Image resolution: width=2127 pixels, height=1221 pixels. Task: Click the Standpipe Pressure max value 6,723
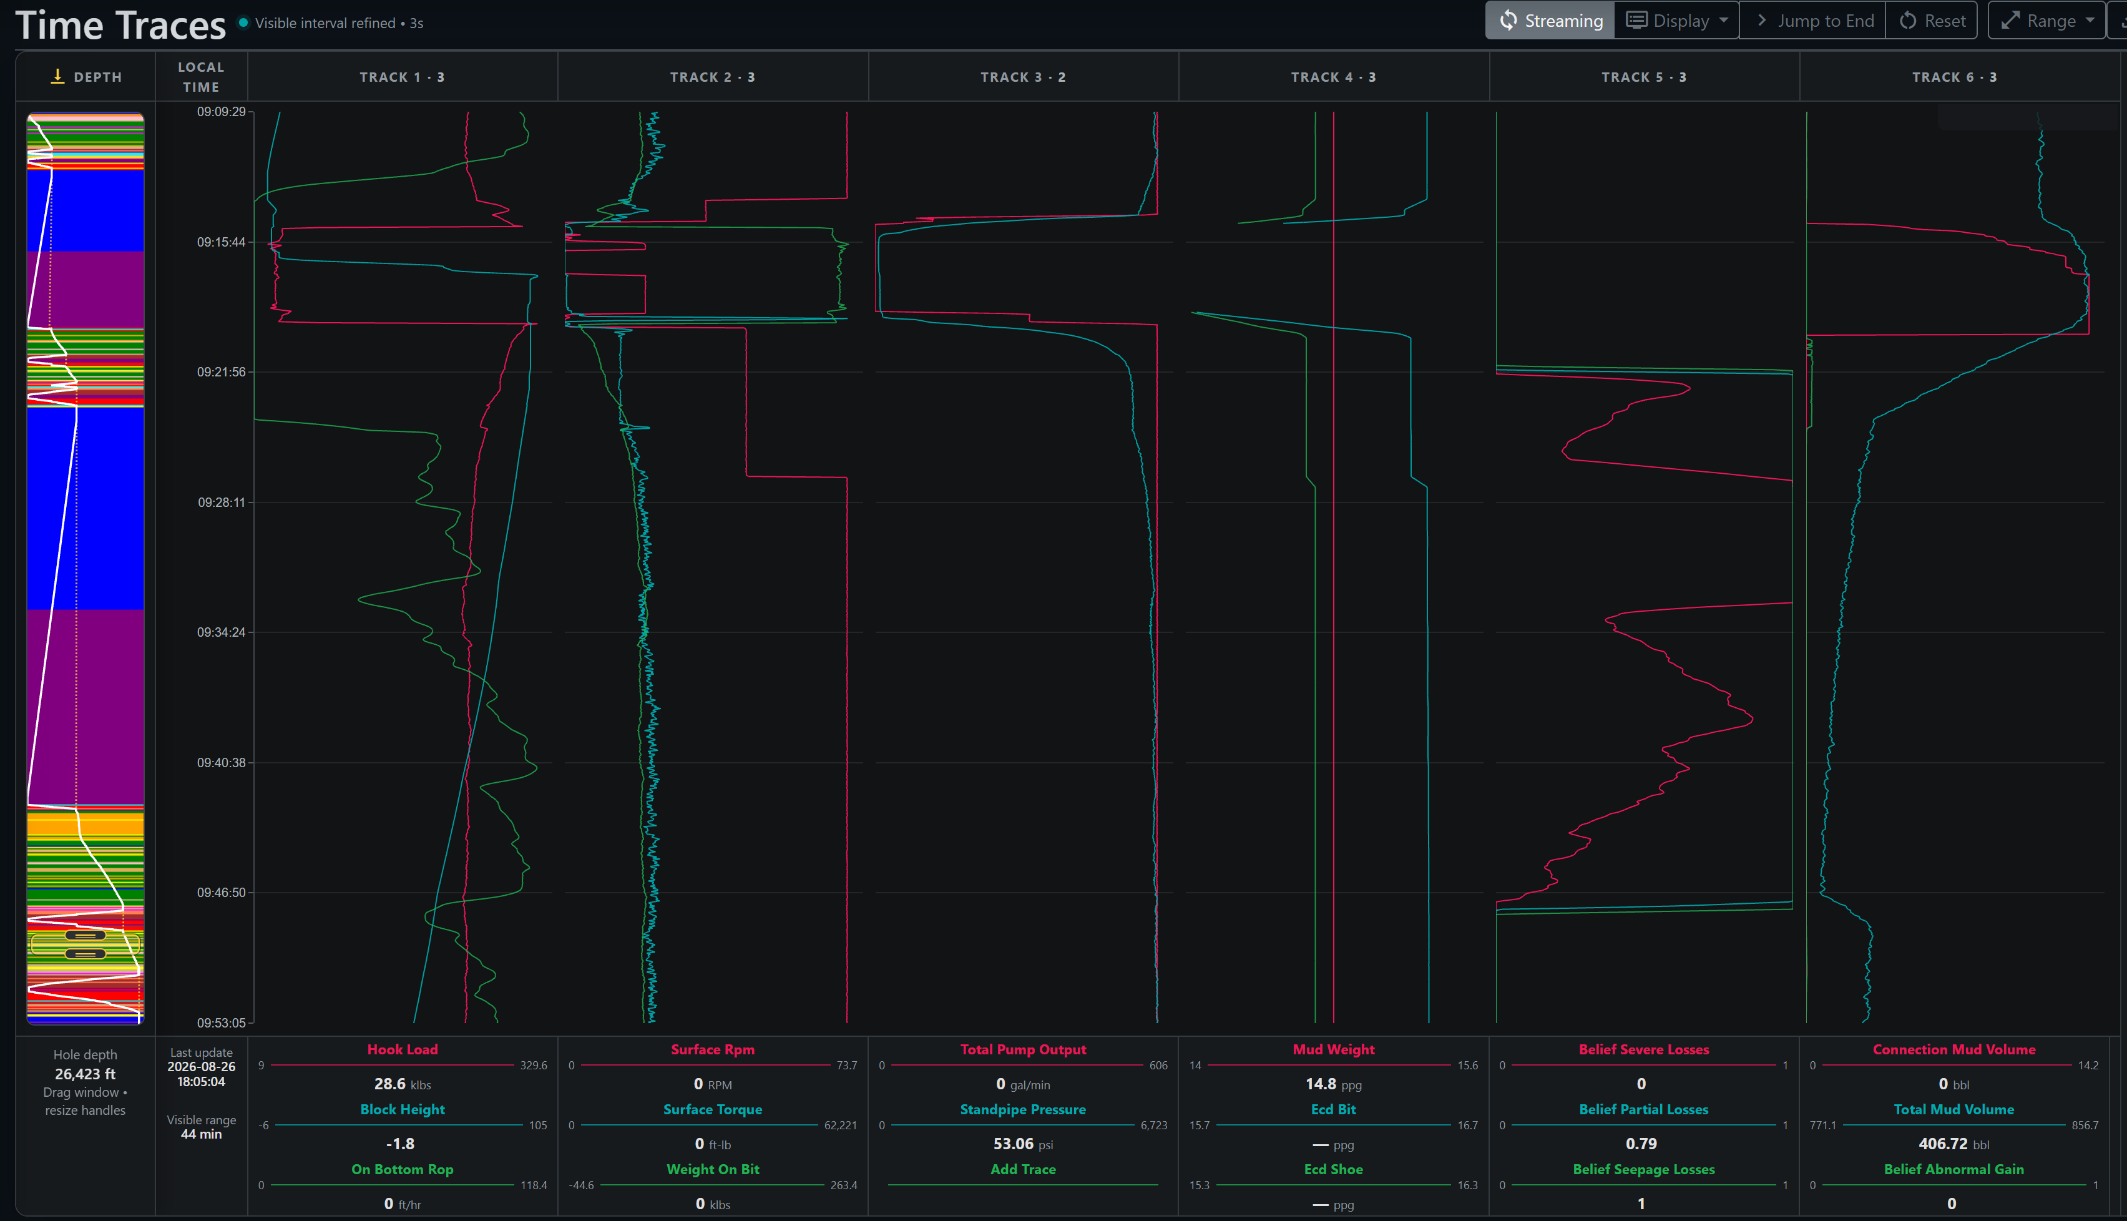click(1153, 1125)
